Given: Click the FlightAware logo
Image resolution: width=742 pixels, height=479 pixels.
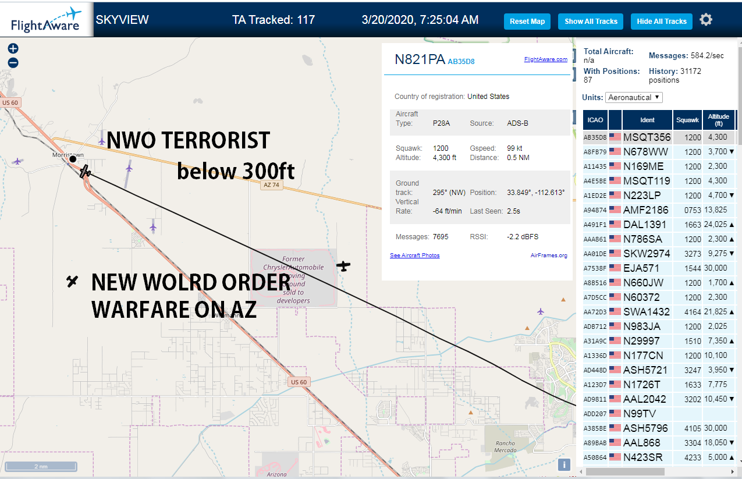Looking at the screenshot, I should point(47,20).
